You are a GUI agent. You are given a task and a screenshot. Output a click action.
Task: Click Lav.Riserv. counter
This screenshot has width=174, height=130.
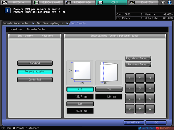pyautogui.click(x=130, y=18)
